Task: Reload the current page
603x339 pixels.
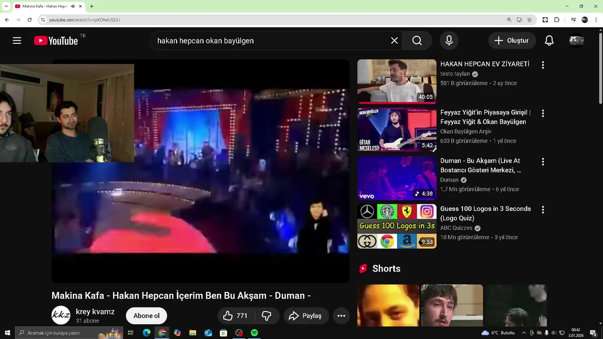Action: point(29,20)
